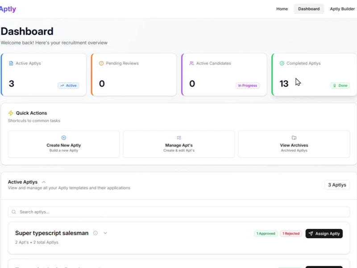Open the Create New Aptly card
Viewport: 357px width, 268px height.
pos(64,144)
